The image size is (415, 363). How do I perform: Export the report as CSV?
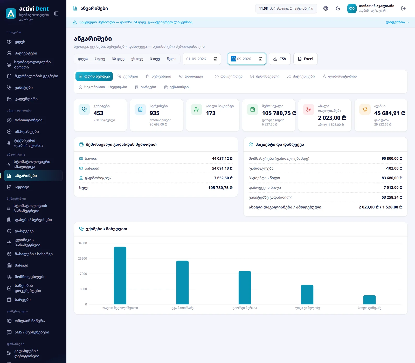(x=280, y=59)
